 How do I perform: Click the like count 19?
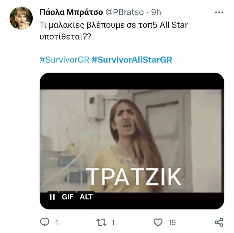pos(172,222)
